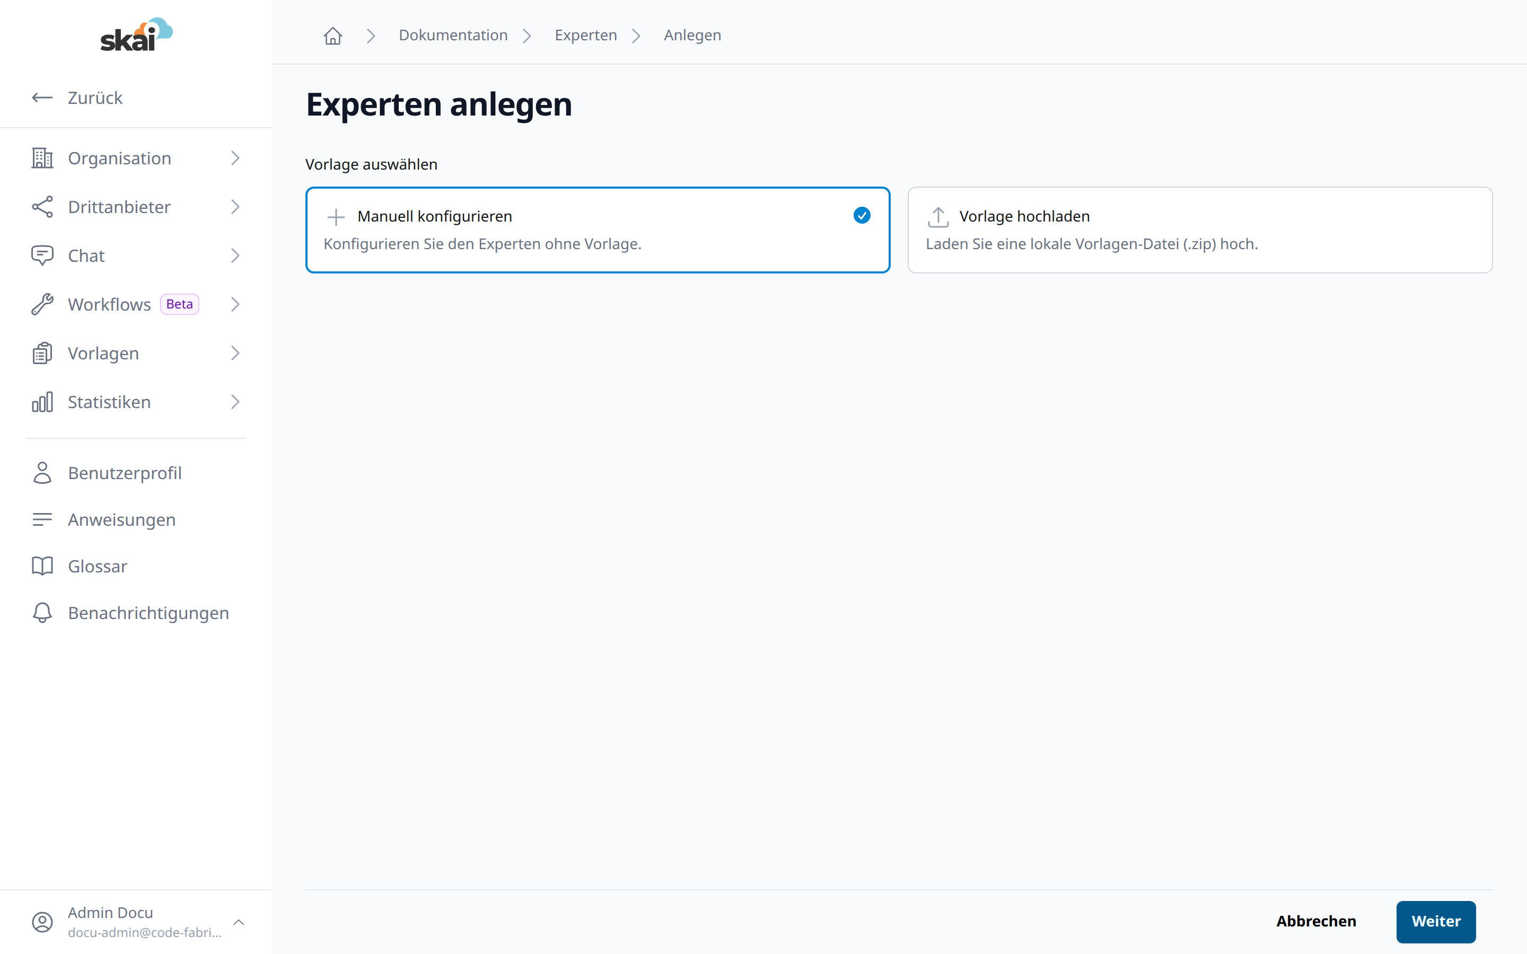Expand the Chat chevron

pos(235,255)
